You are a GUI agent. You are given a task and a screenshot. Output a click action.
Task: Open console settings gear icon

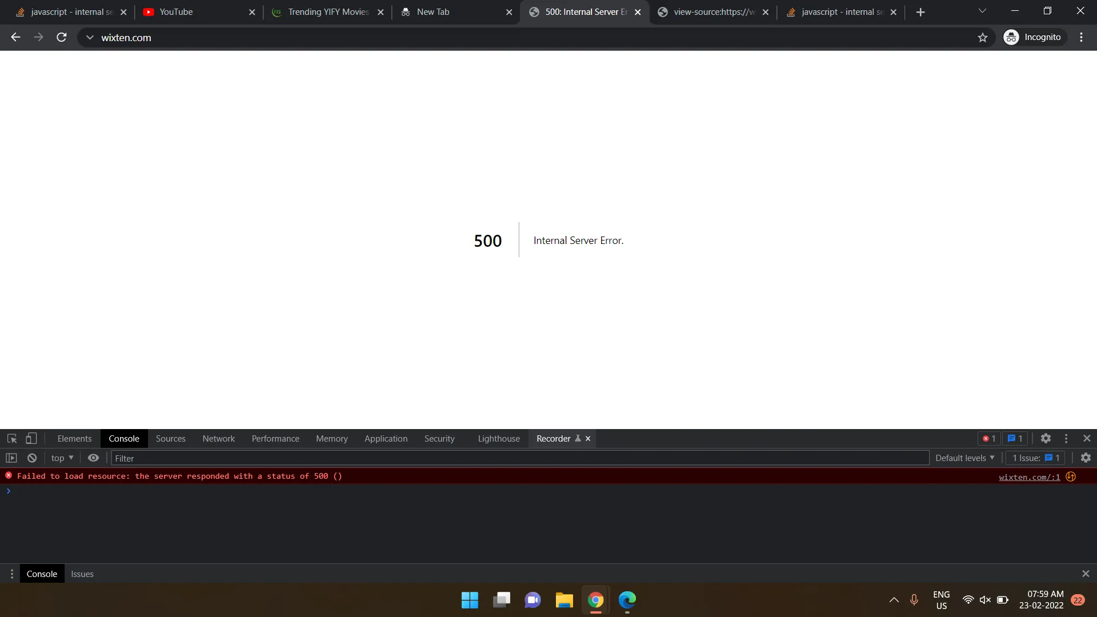click(1086, 458)
